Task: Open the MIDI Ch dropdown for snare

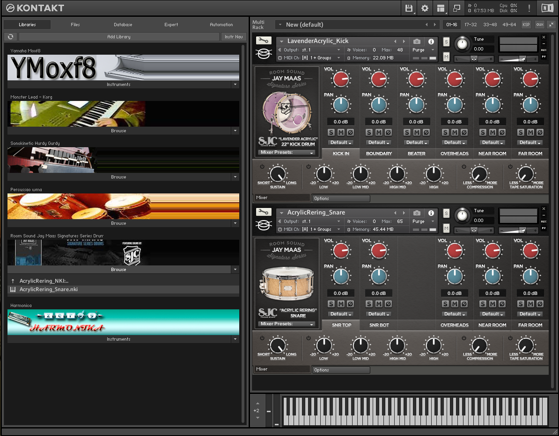Action: click(x=309, y=229)
